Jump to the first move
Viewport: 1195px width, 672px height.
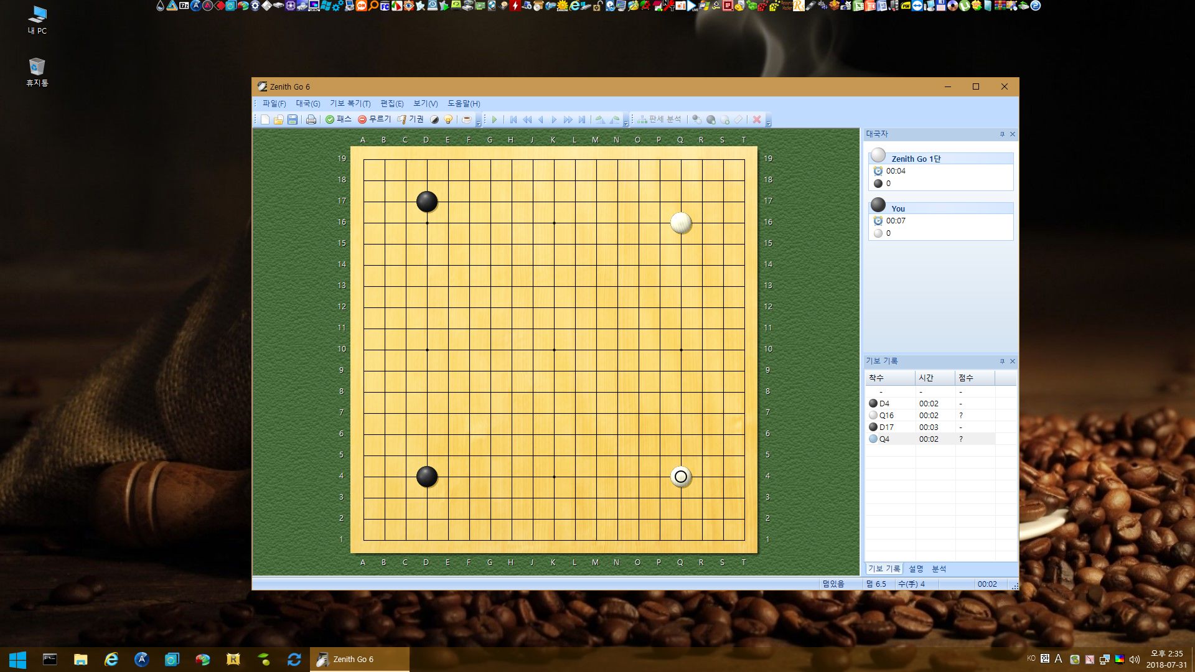click(513, 119)
